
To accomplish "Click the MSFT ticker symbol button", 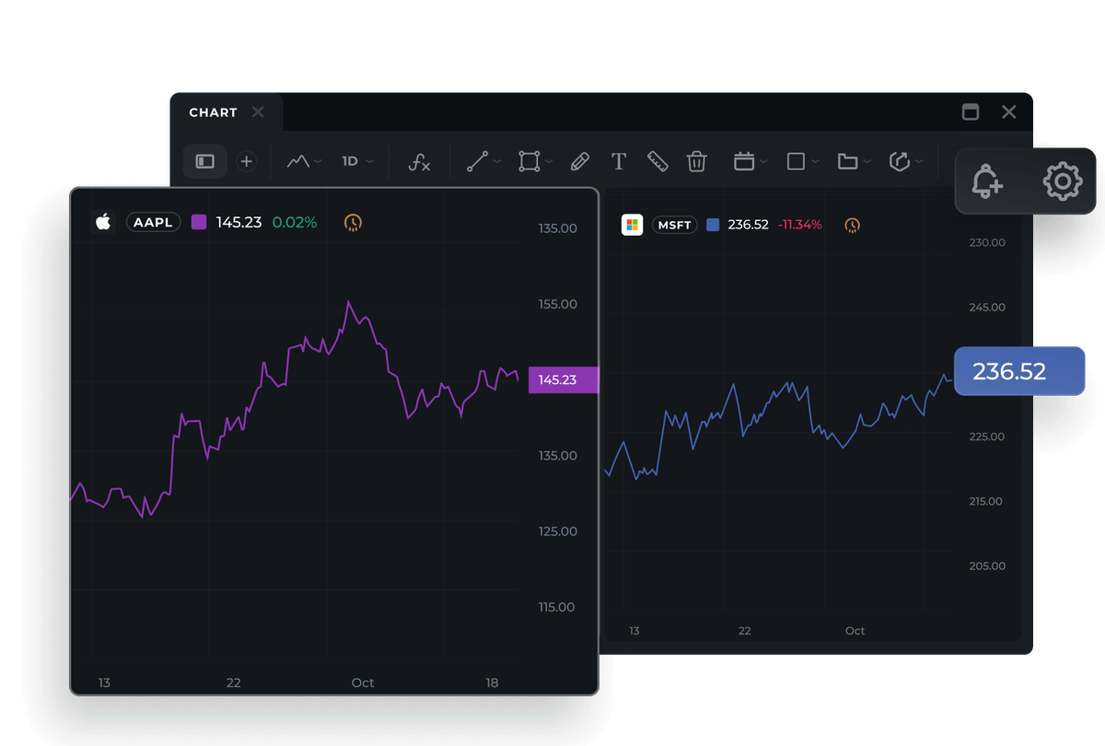I will coord(675,225).
